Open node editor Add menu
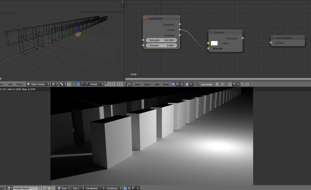Image resolution: width=311 pixels, height=190 pixels. tap(157, 84)
